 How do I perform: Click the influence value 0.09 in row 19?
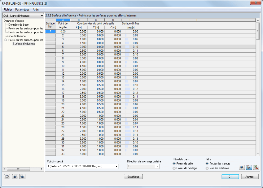click(130, 100)
